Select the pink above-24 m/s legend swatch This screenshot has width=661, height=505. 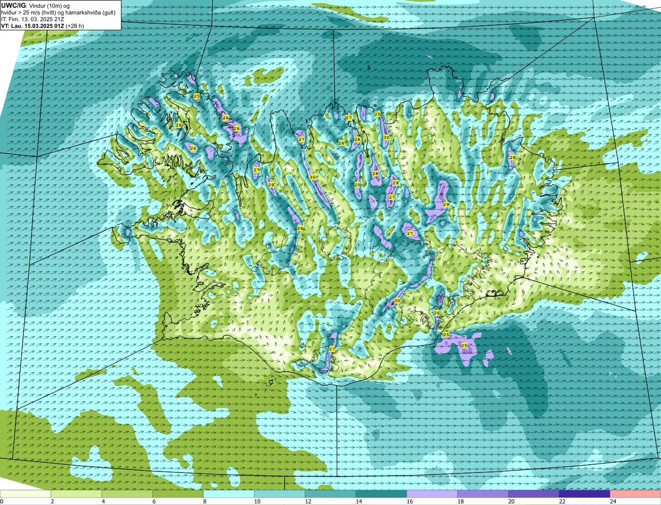coord(636,494)
